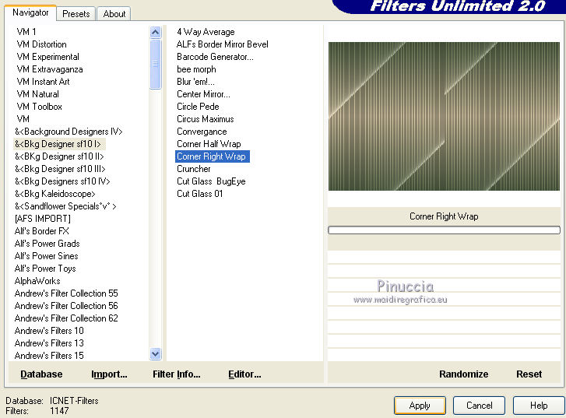
Task: Select &<BKg Designer sf10 II> category
Action: (x=59, y=156)
